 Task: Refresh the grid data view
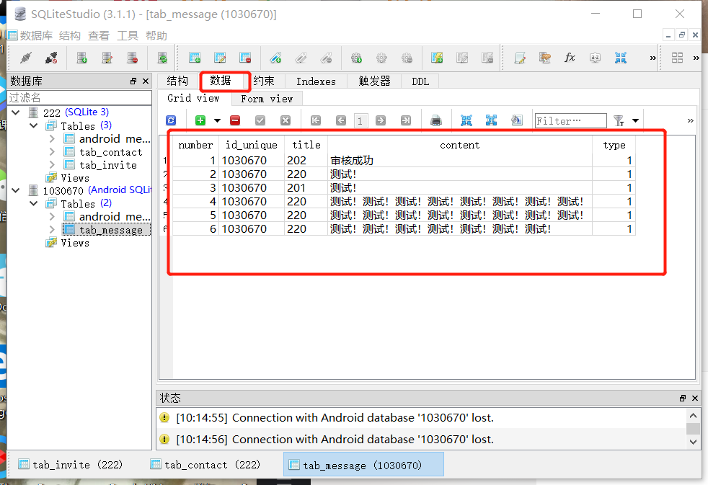coord(172,120)
